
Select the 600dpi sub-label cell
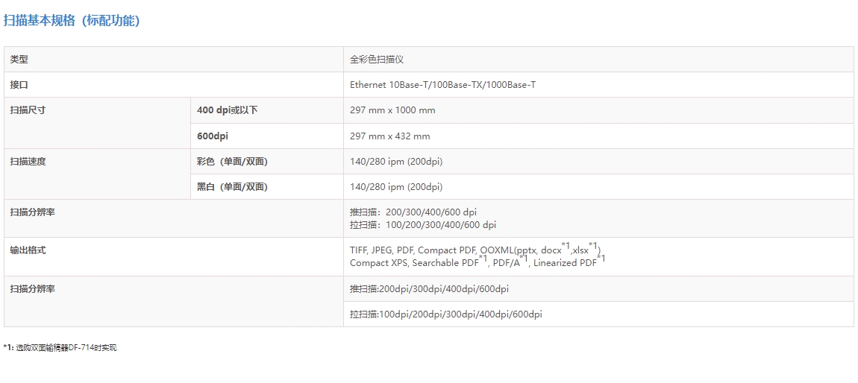pos(213,136)
